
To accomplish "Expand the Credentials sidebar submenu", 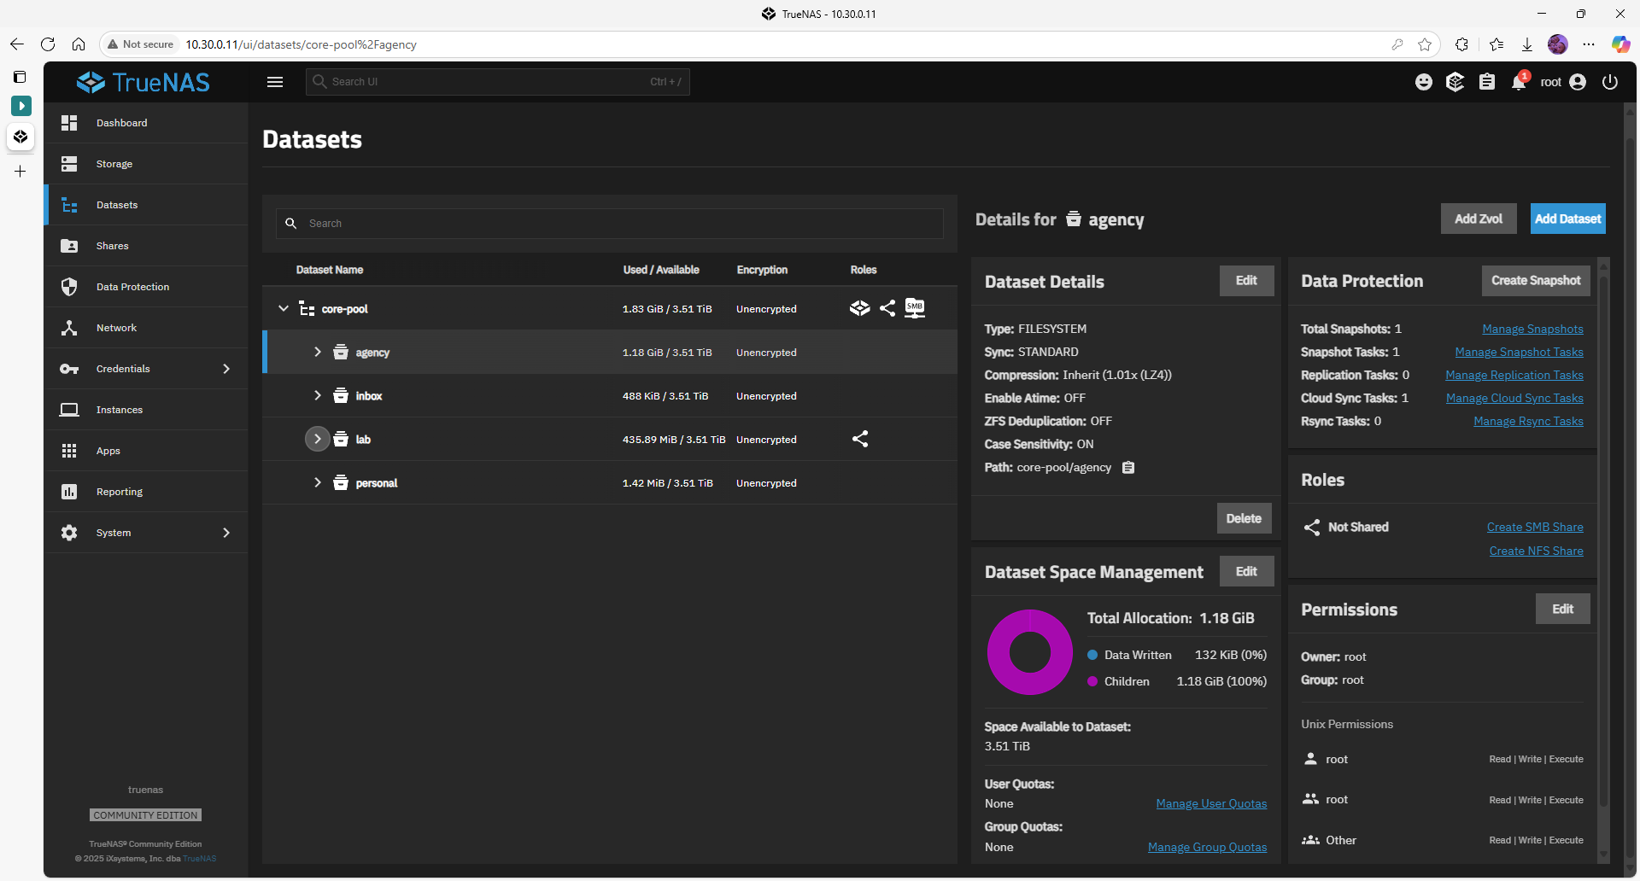I will tap(226, 369).
